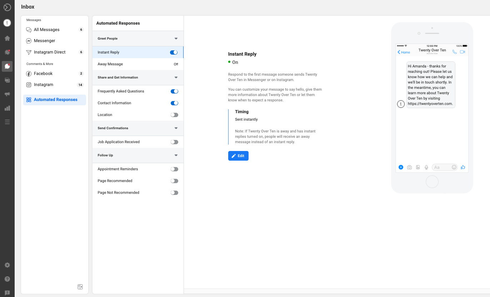This screenshot has height=297, width=490.
Task: Select the Instant Reply row label
Action: coord(109,52)
